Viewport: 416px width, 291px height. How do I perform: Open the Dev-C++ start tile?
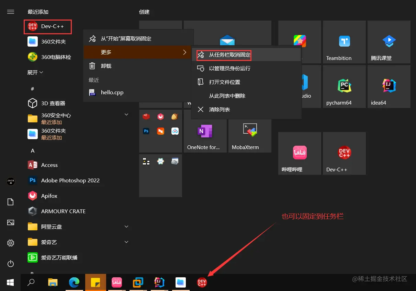344,153
